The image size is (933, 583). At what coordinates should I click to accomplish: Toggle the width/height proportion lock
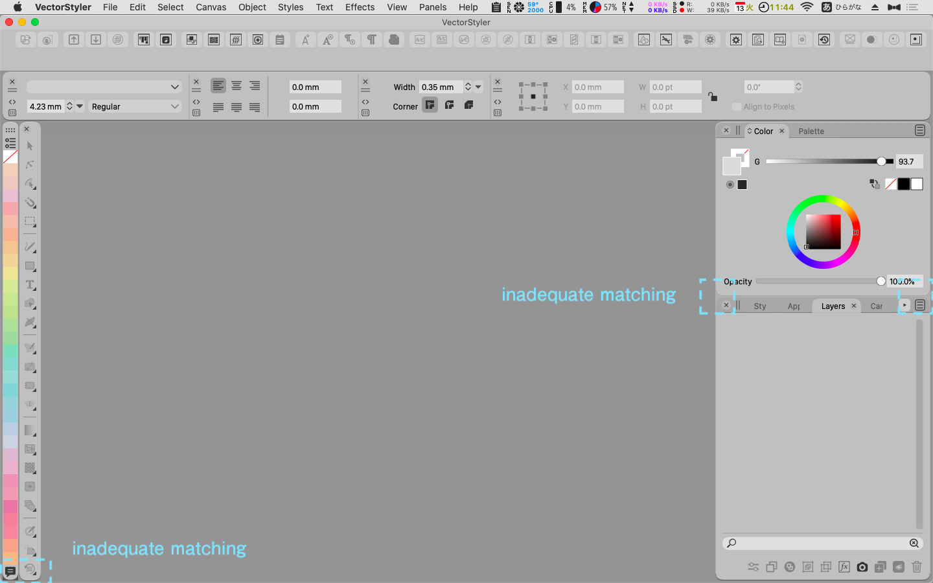(713, 97)
